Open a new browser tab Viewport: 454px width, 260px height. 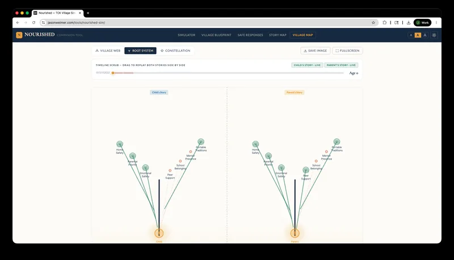(88, 13)
